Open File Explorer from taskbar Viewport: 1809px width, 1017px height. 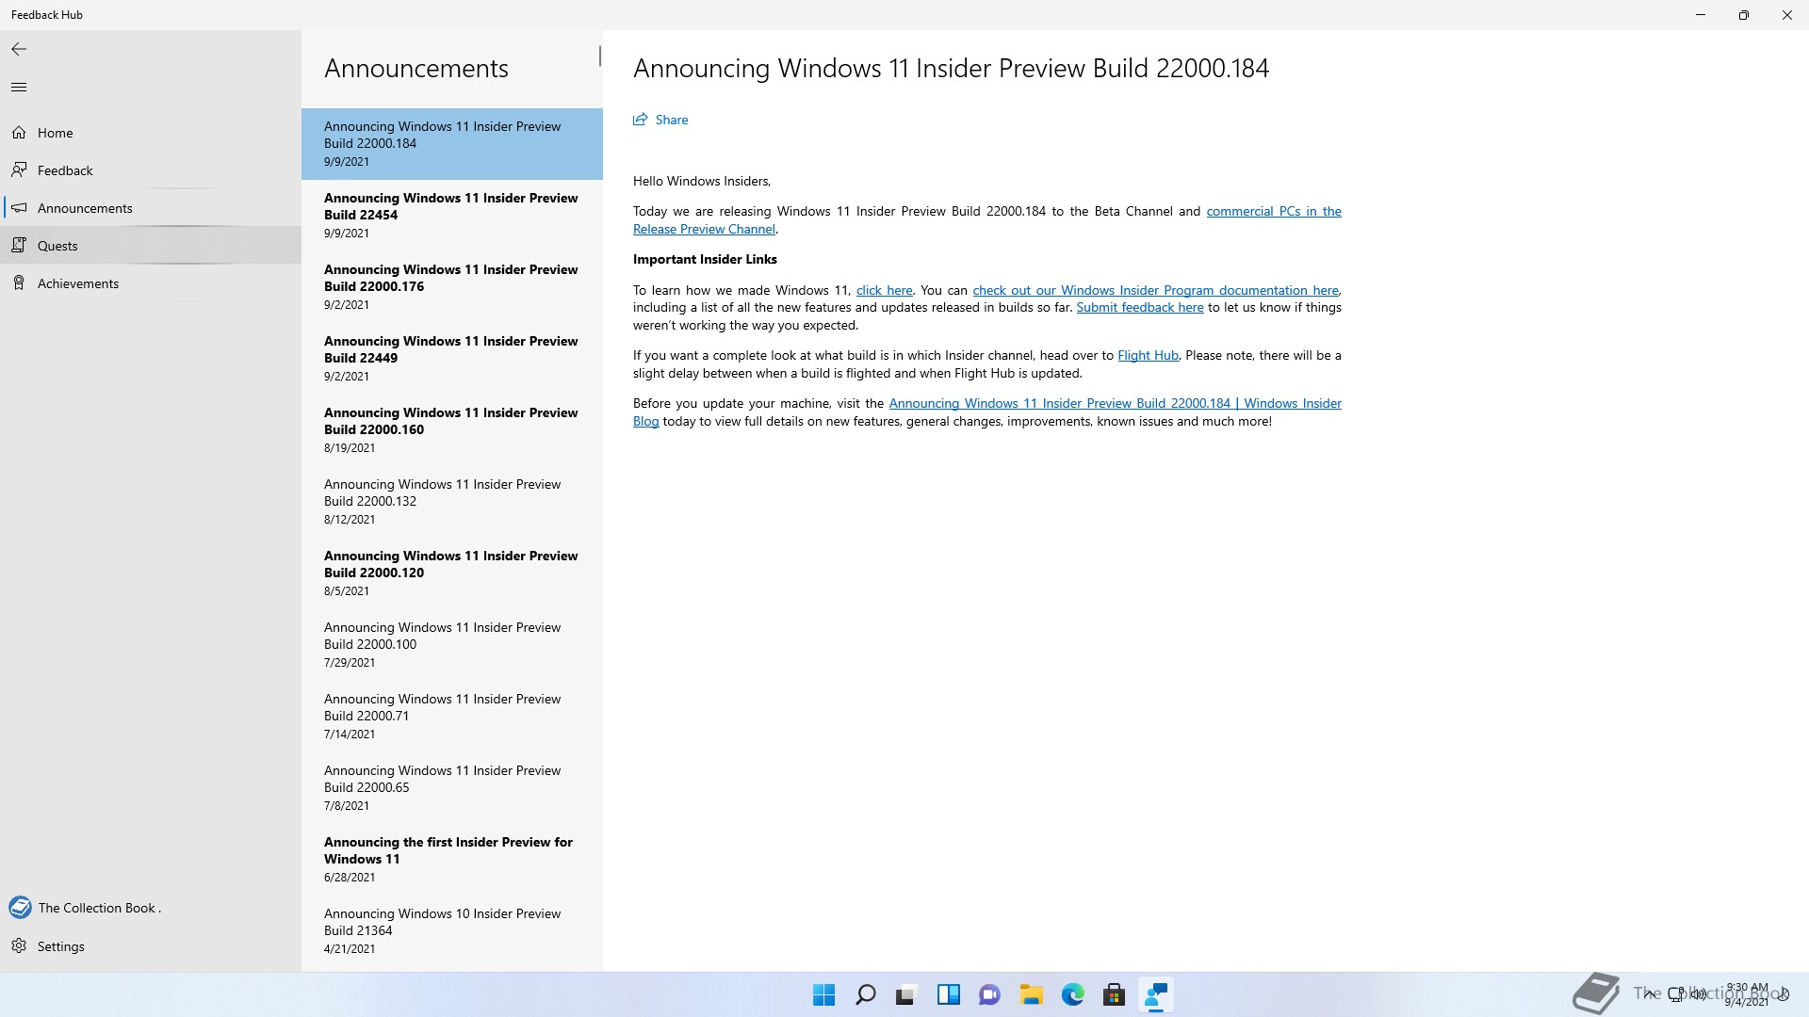click(1031, 995)
